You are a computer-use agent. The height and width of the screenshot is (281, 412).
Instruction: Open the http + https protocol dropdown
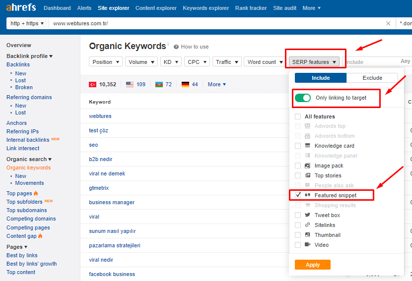[x=27, y=23]
